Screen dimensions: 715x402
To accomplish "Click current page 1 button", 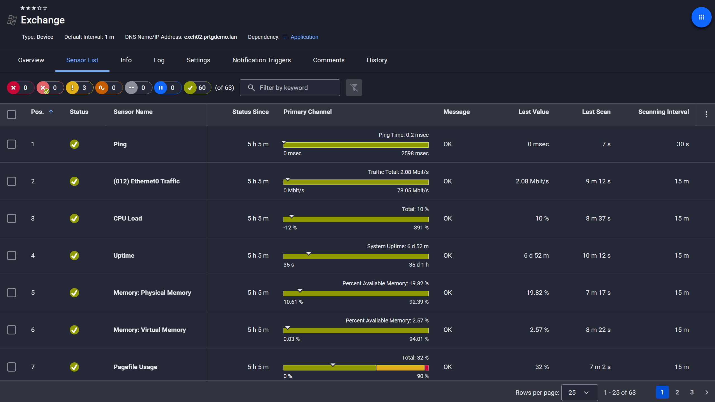I will click(x=662, y=392).
